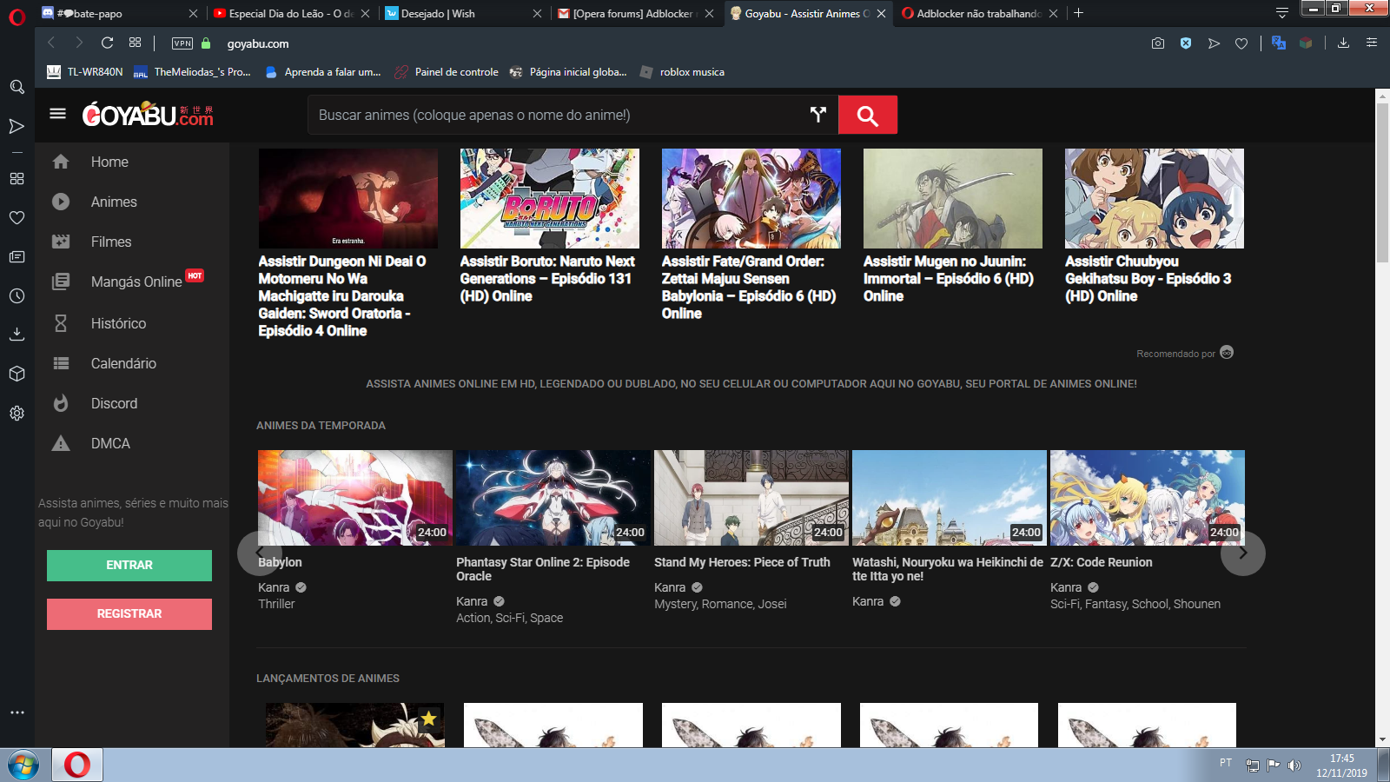1390x782 pixels.
Task: Go back to the previous page
Action: (51, 43)
